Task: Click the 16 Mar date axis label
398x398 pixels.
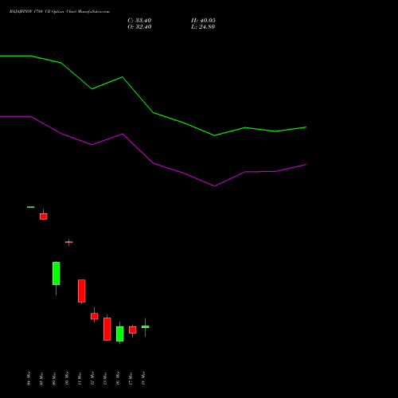Action: pos(118,378)
